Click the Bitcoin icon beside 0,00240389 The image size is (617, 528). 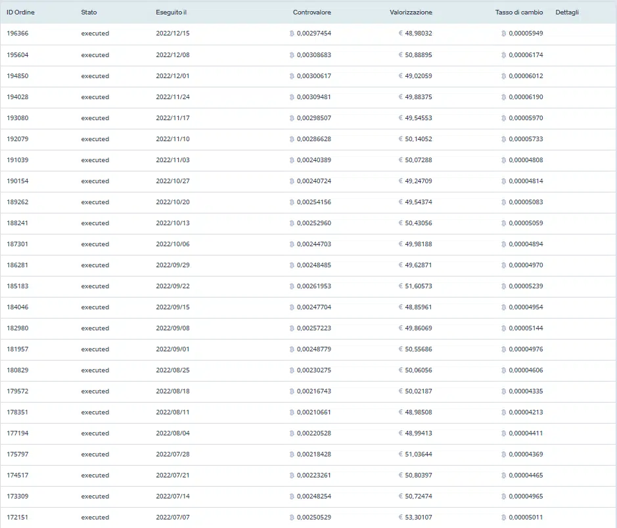click(292, 160)
